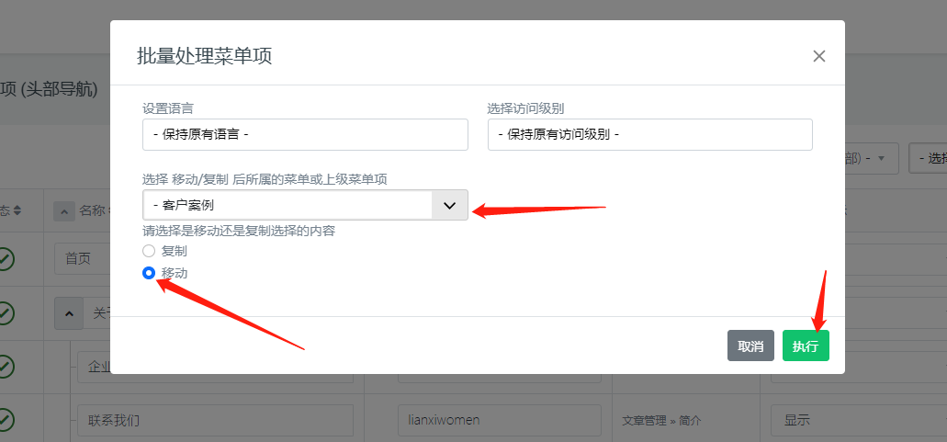
Task: Click the 文章管理 » 简介 type text
Action: coord(661,421)
